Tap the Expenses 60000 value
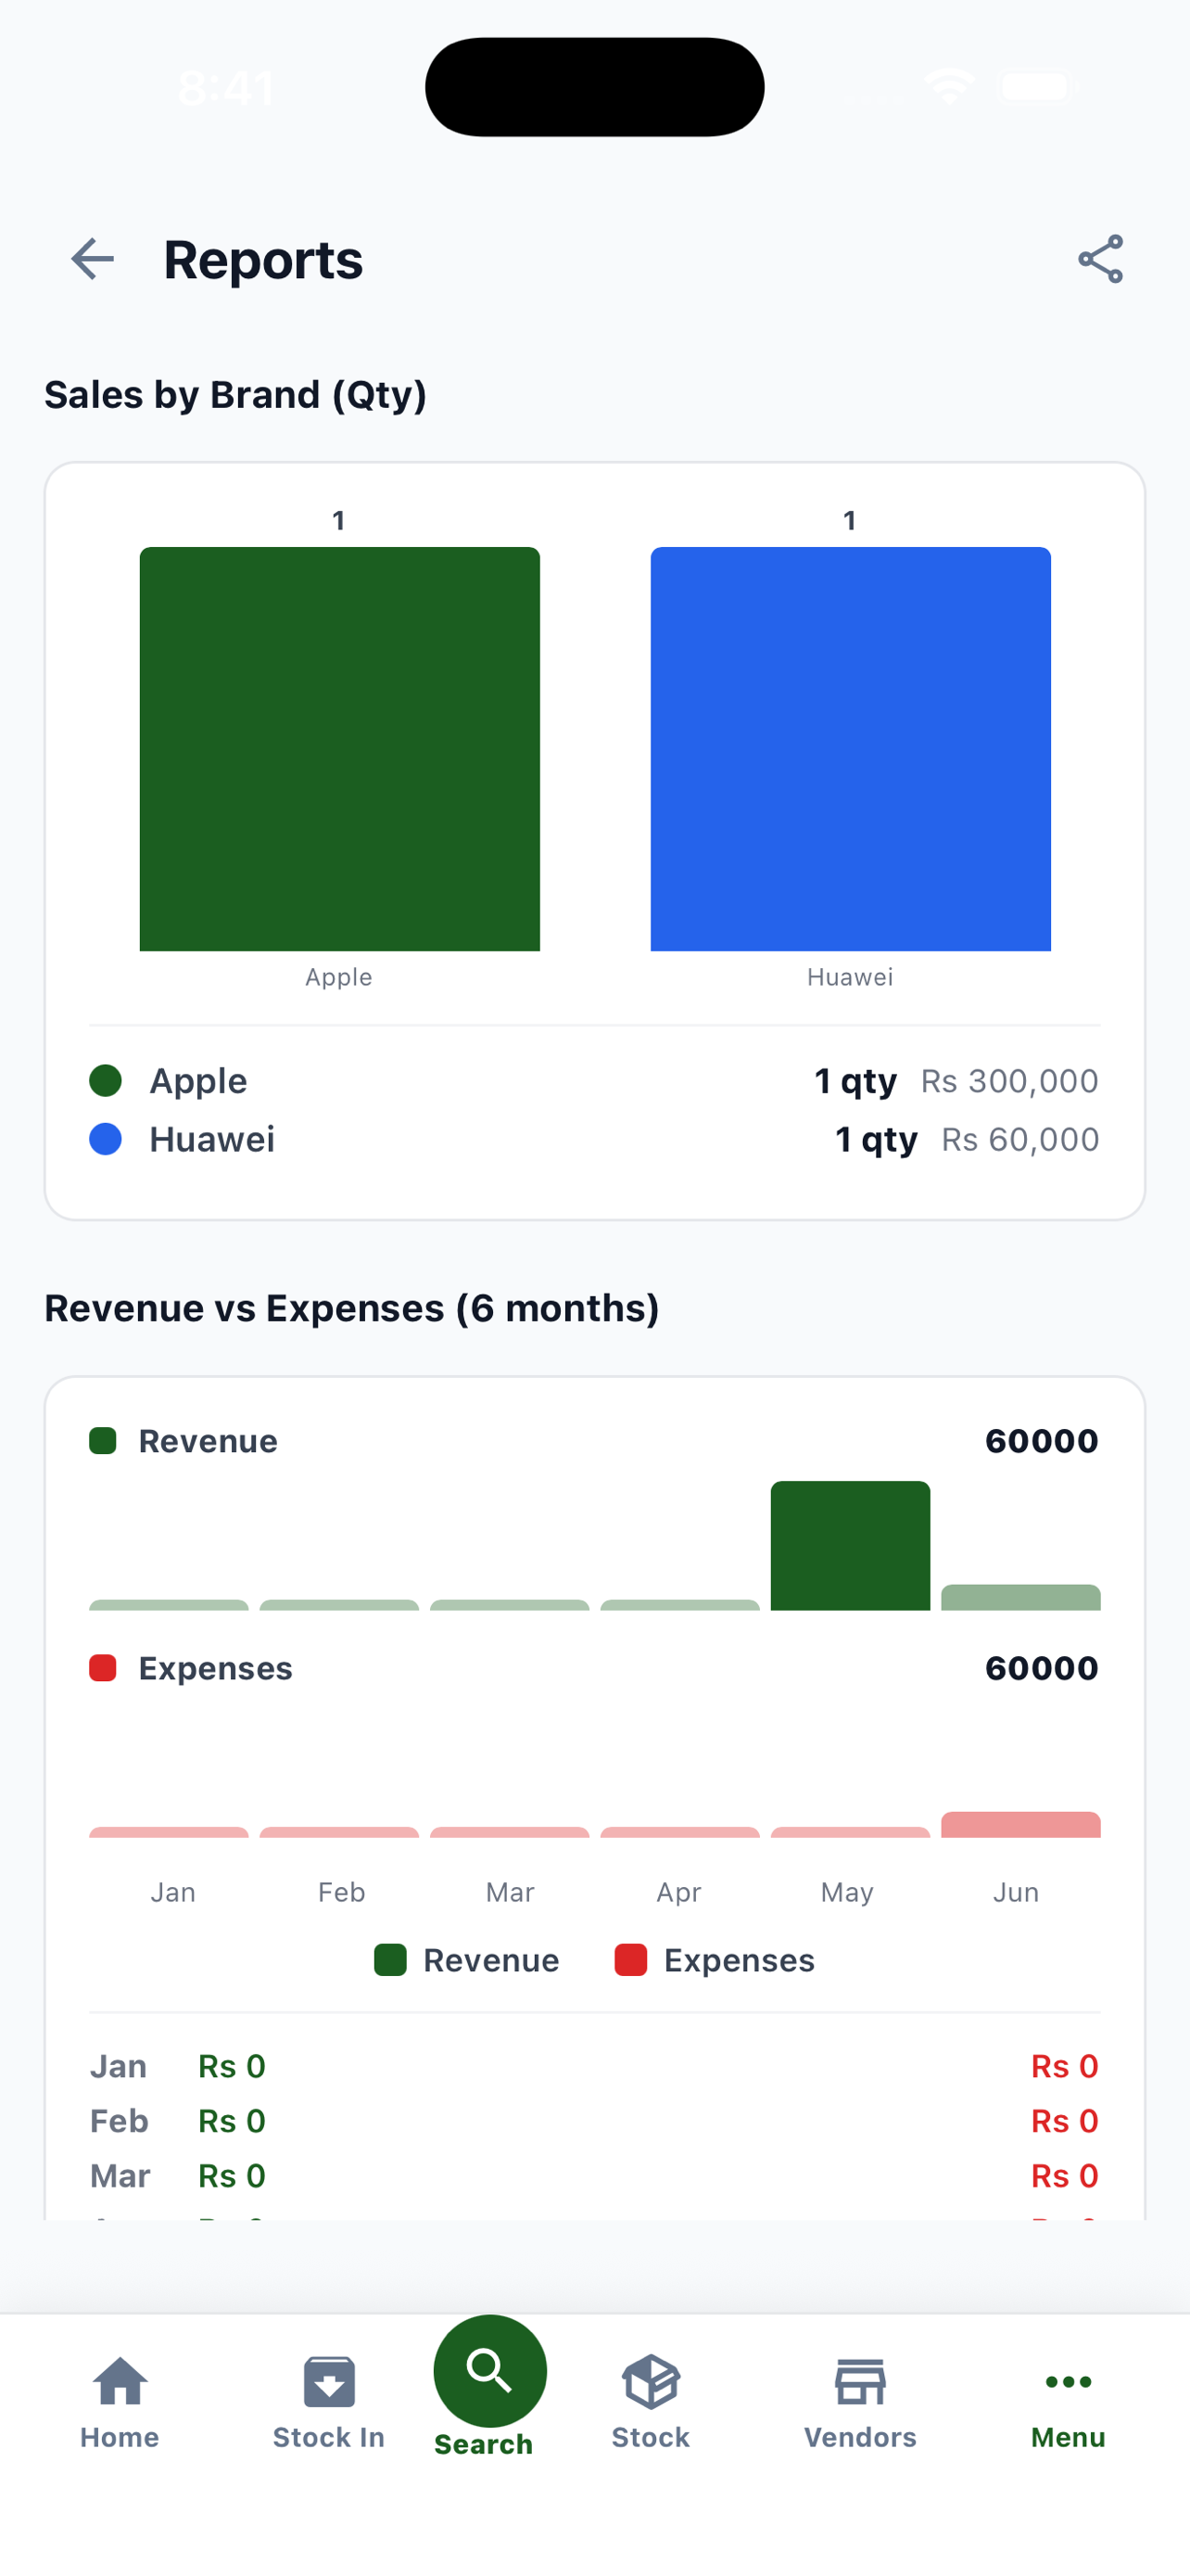The height and width of the screenshot is (2576, 1190). point(1042,1668)
